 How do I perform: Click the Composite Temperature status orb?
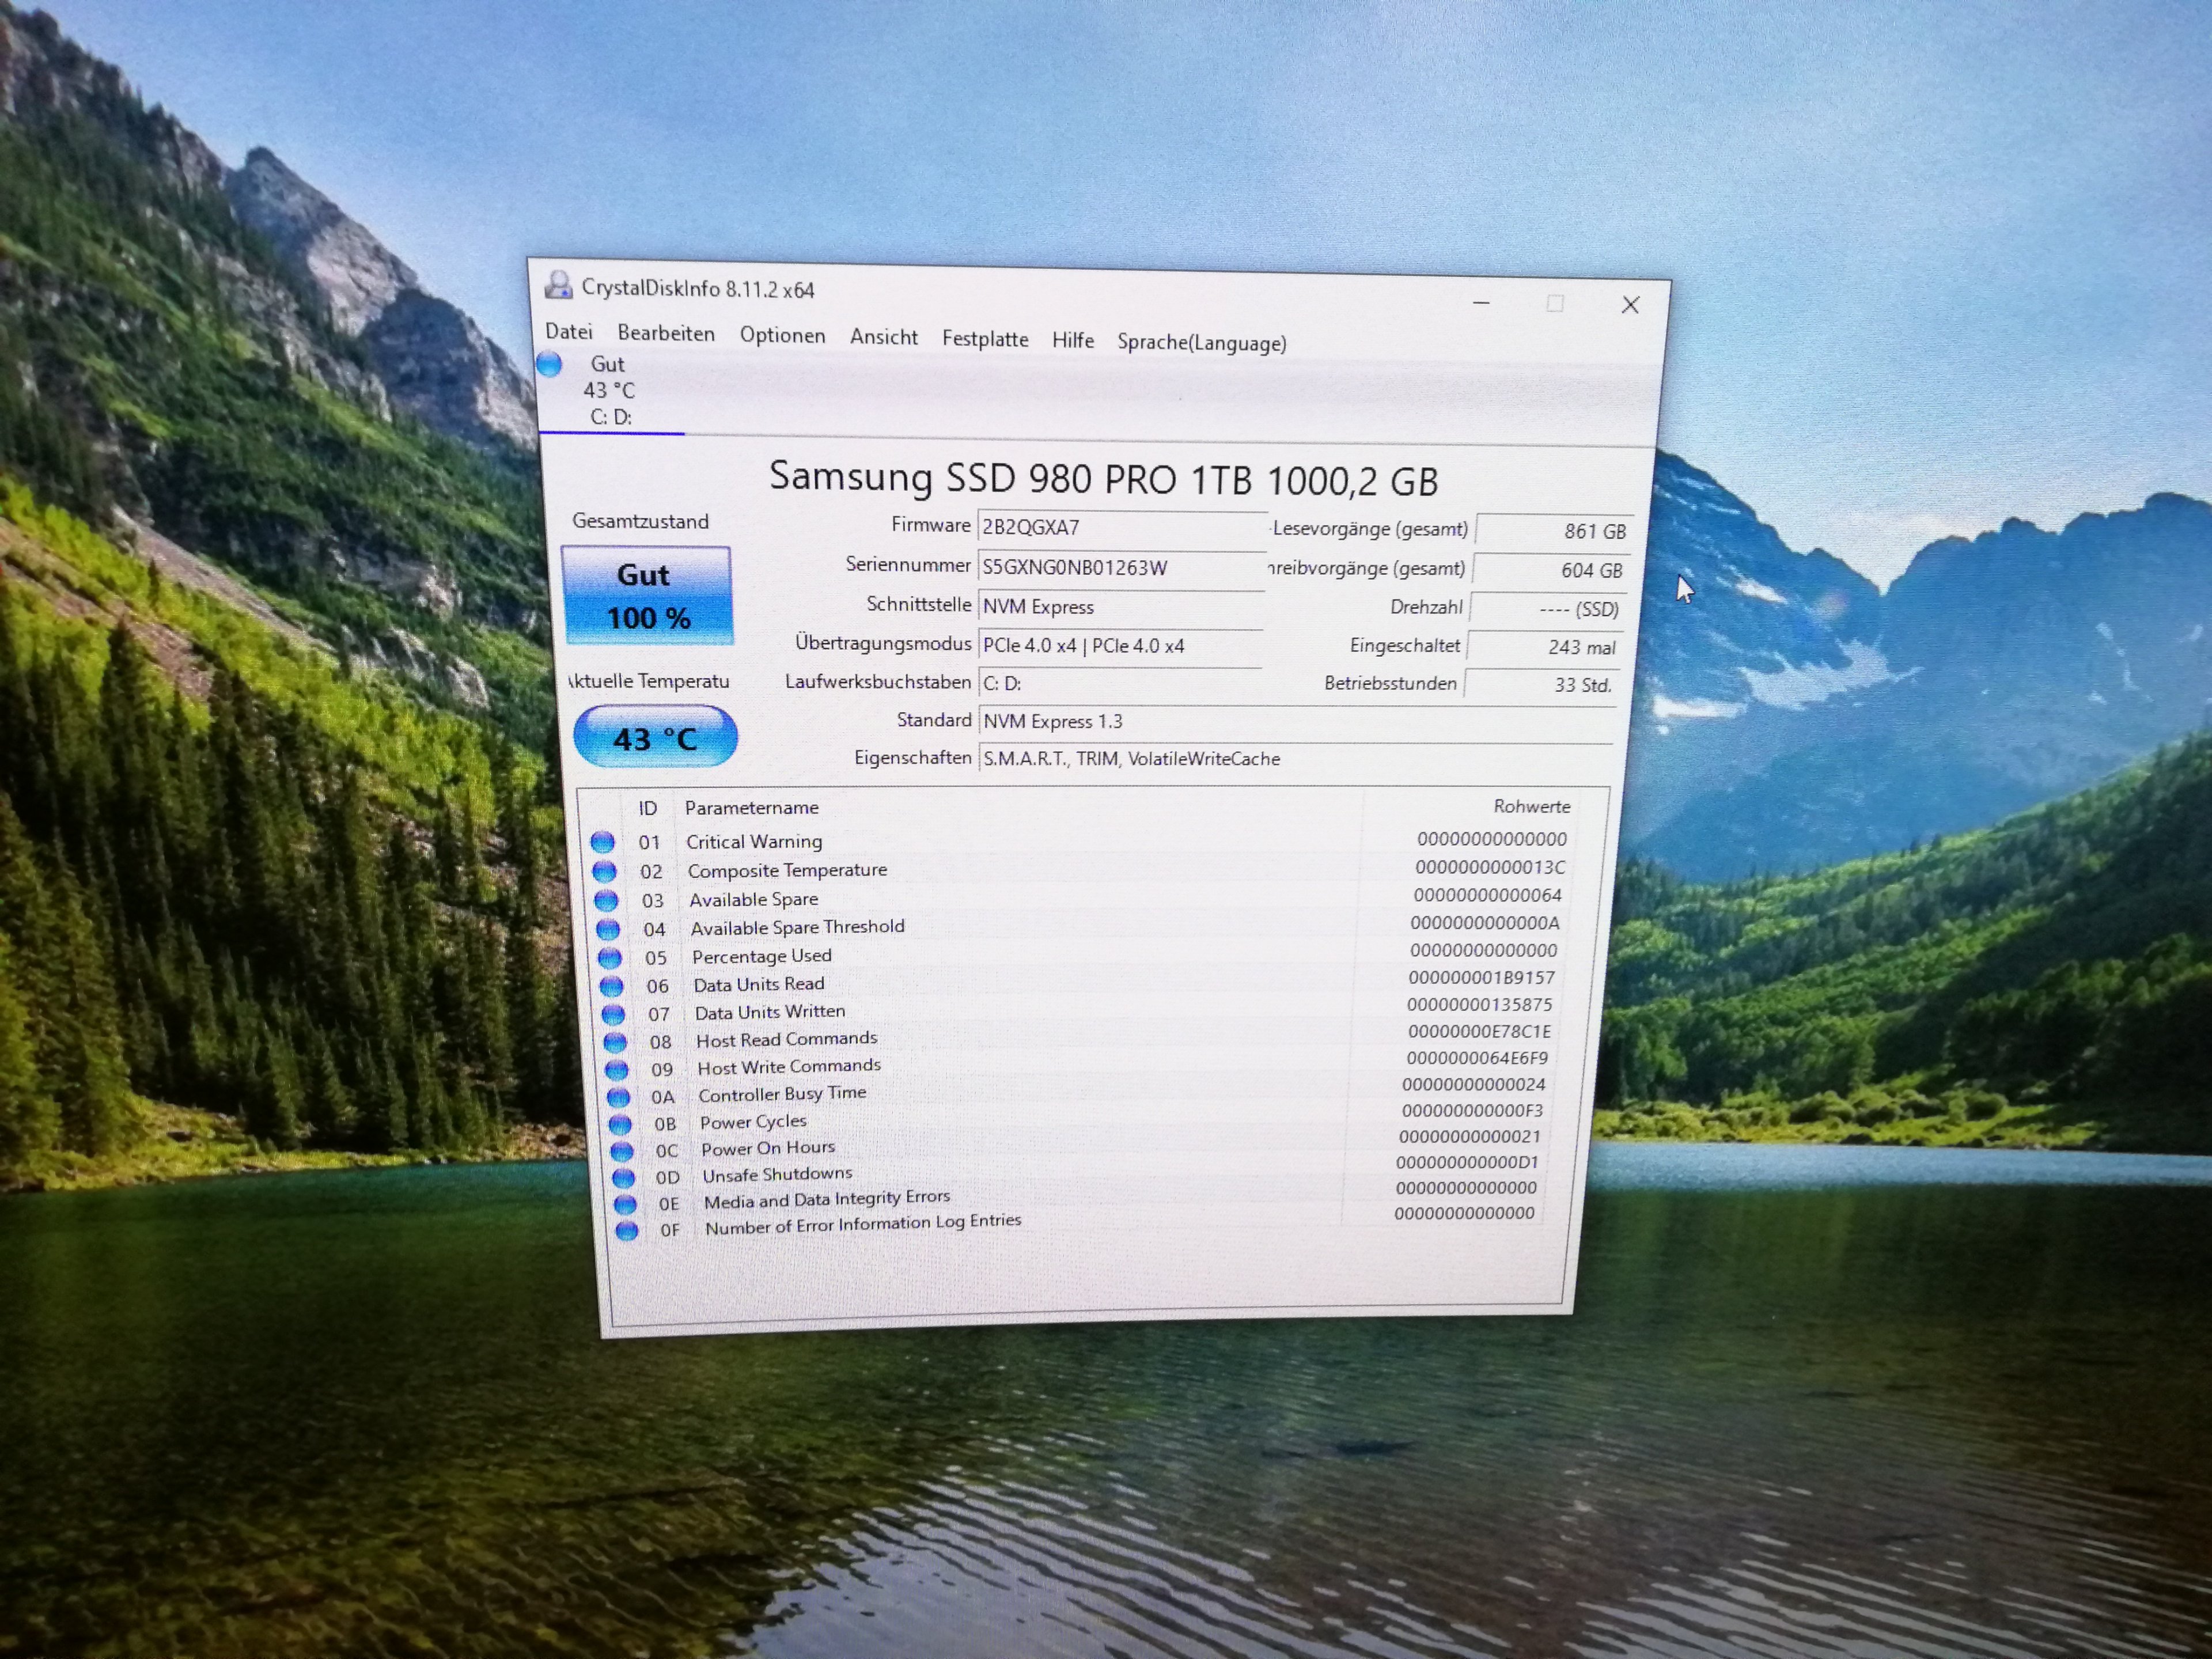coord(604,871)
